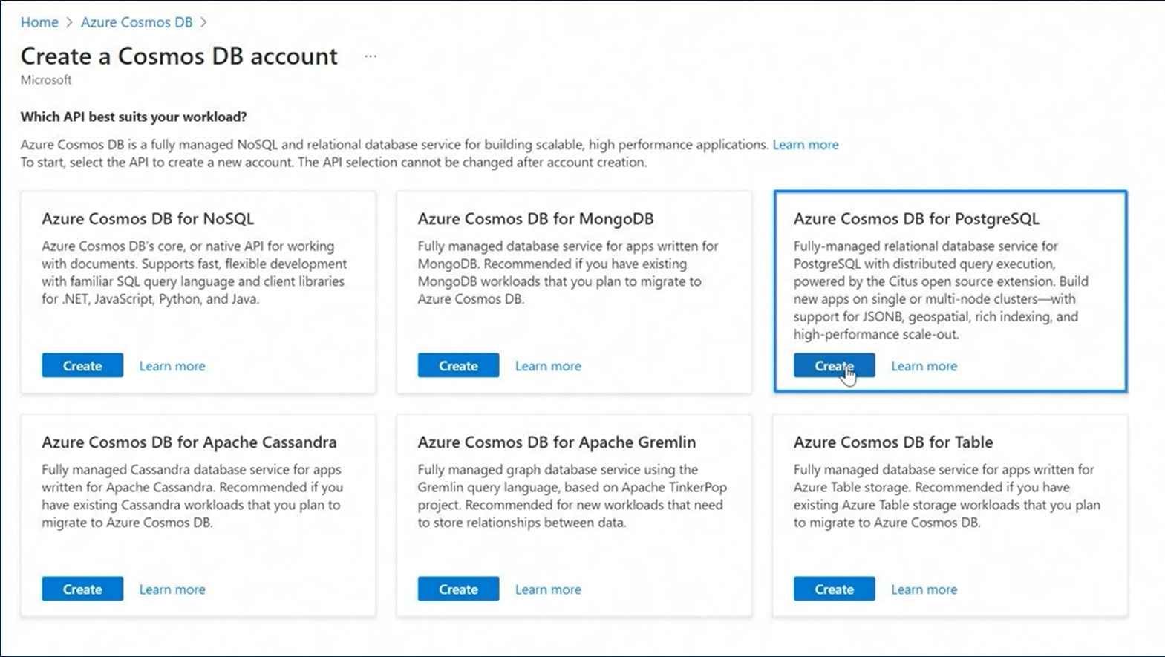Image resolution: width=1165 pixels, height=657 pixels.
Task: Select the Azure Cosmos DB for Table card title
Action: (x=893, y=442)
